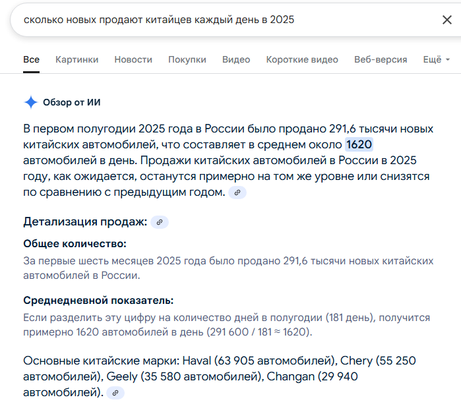The image size is (461, 412).
Task: Open source link icon after Changan brands text
Action: 115,393
